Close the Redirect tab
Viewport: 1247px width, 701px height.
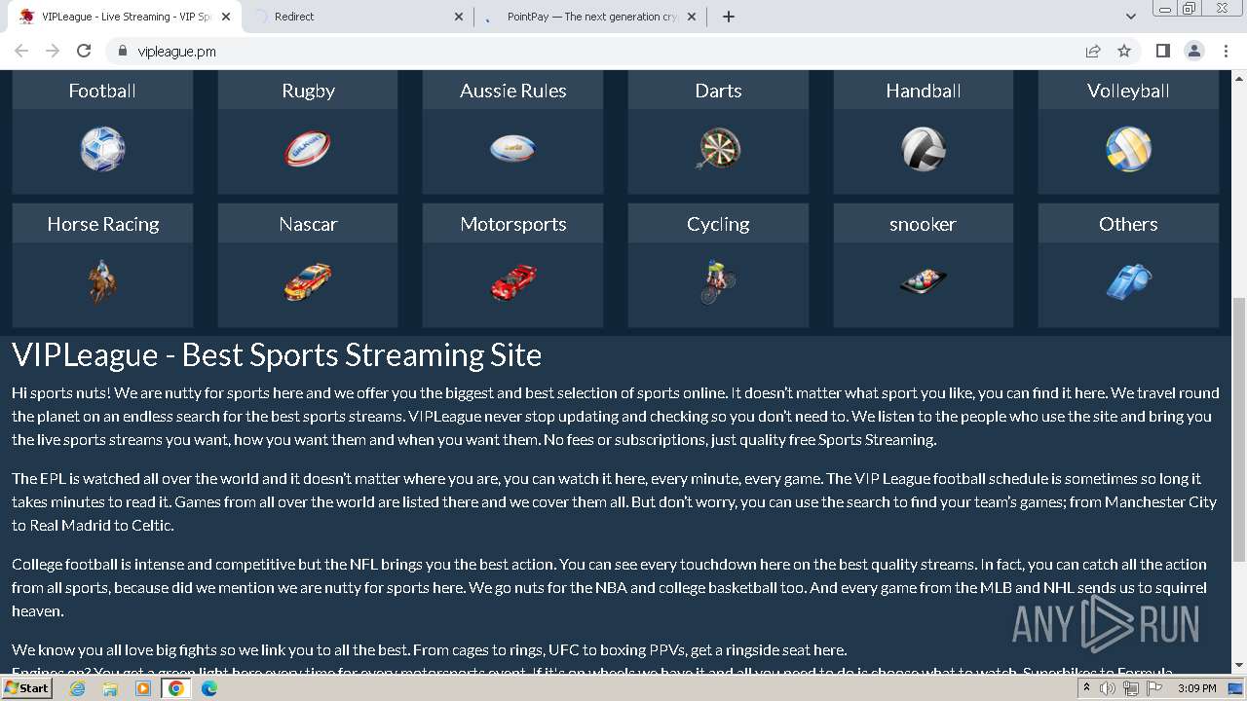tap(459, 17)
